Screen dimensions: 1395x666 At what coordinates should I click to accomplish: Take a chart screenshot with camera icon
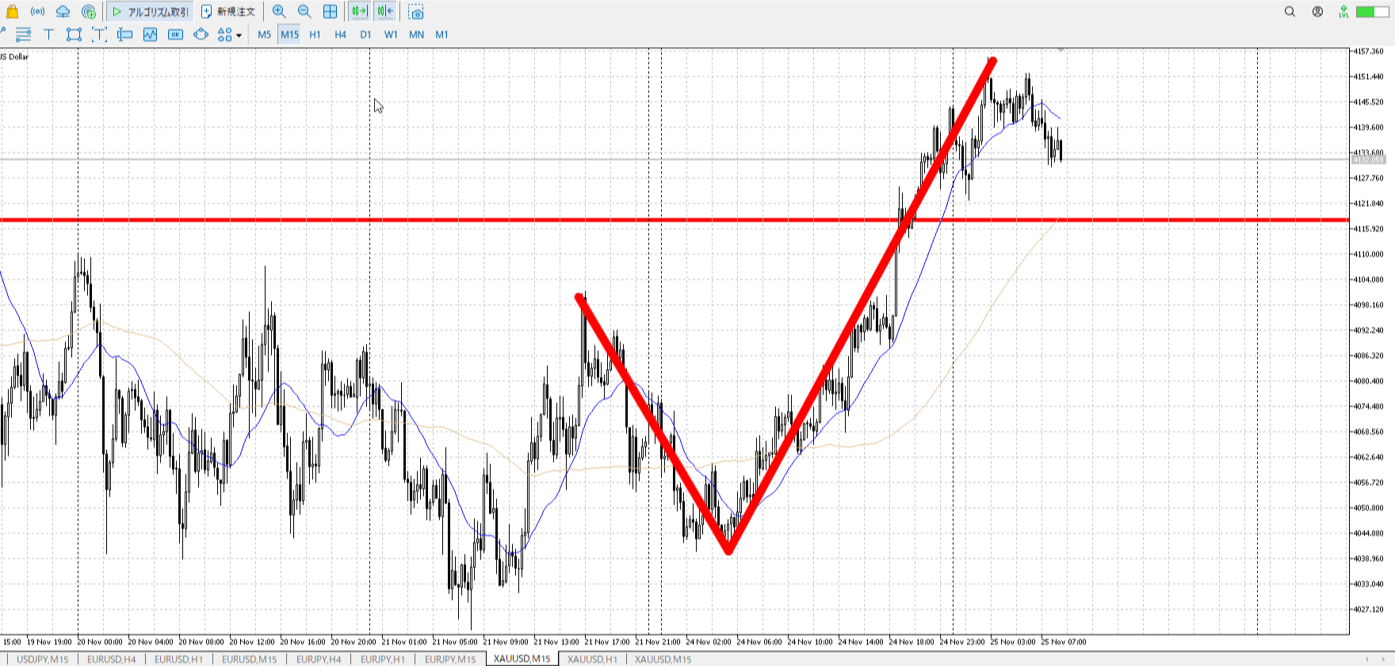(416, 12)
